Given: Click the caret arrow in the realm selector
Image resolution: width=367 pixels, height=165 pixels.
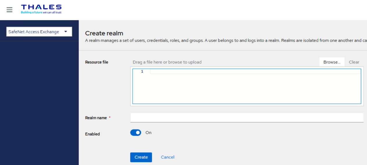Looking at the screenshot, I should pos(66,31).
